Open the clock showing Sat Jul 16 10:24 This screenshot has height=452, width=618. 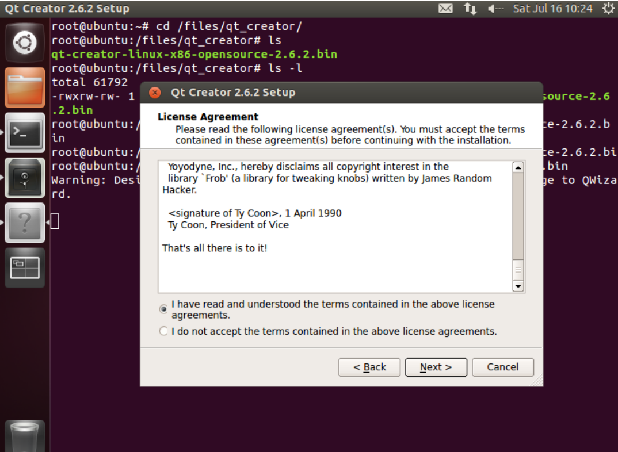tap(552, 8)
